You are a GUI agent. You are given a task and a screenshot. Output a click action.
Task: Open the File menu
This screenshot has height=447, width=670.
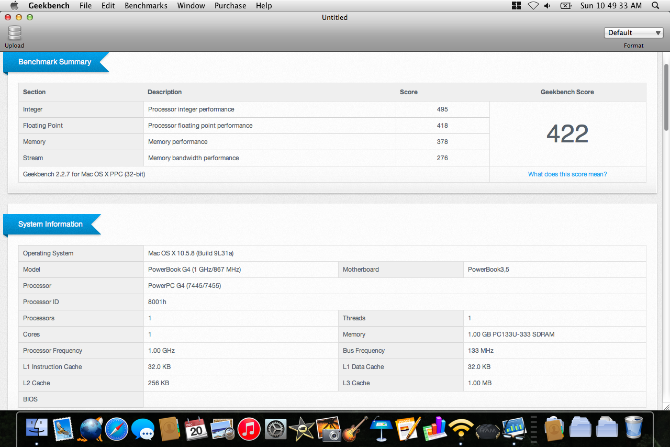[x=85, y=5]
